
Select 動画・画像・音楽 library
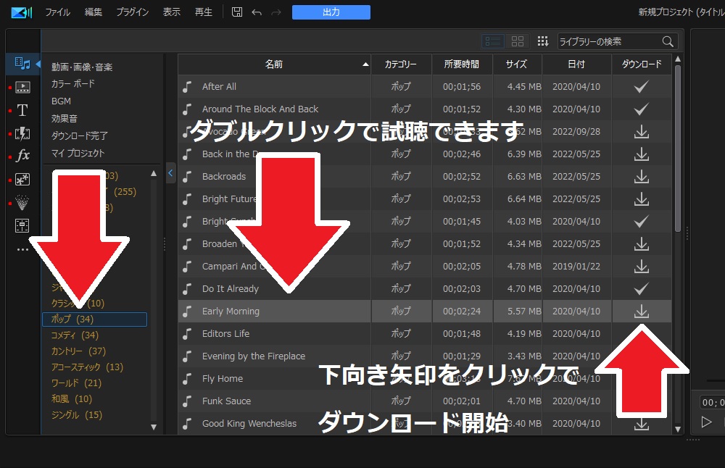pyautogui.click(x=82, y=67)
